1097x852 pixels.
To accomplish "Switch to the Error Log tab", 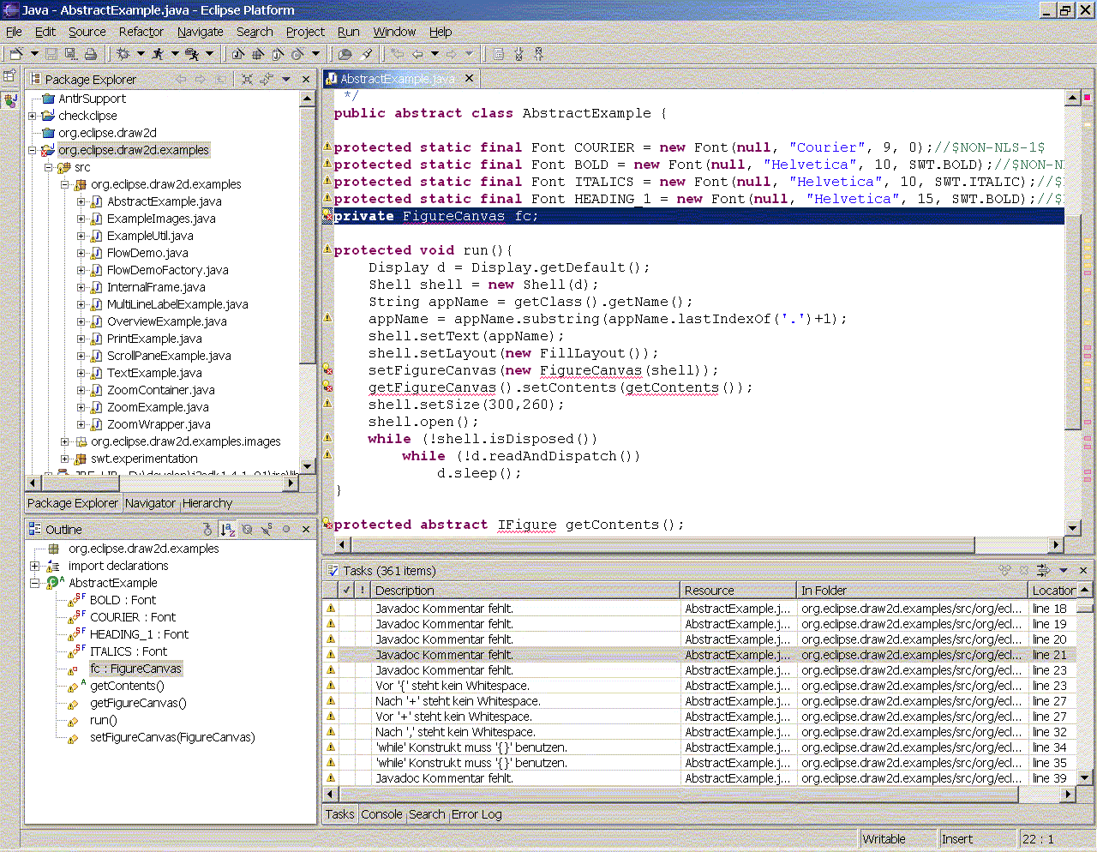I will tap(477, 814).
